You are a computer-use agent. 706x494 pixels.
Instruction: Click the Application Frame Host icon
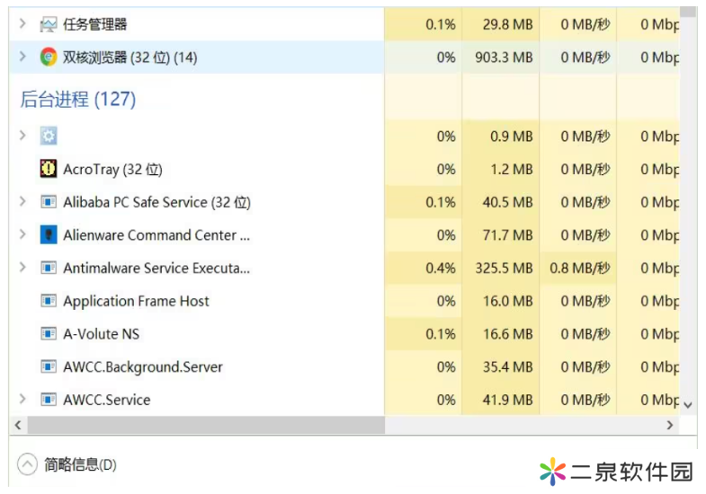pos(49,301)
